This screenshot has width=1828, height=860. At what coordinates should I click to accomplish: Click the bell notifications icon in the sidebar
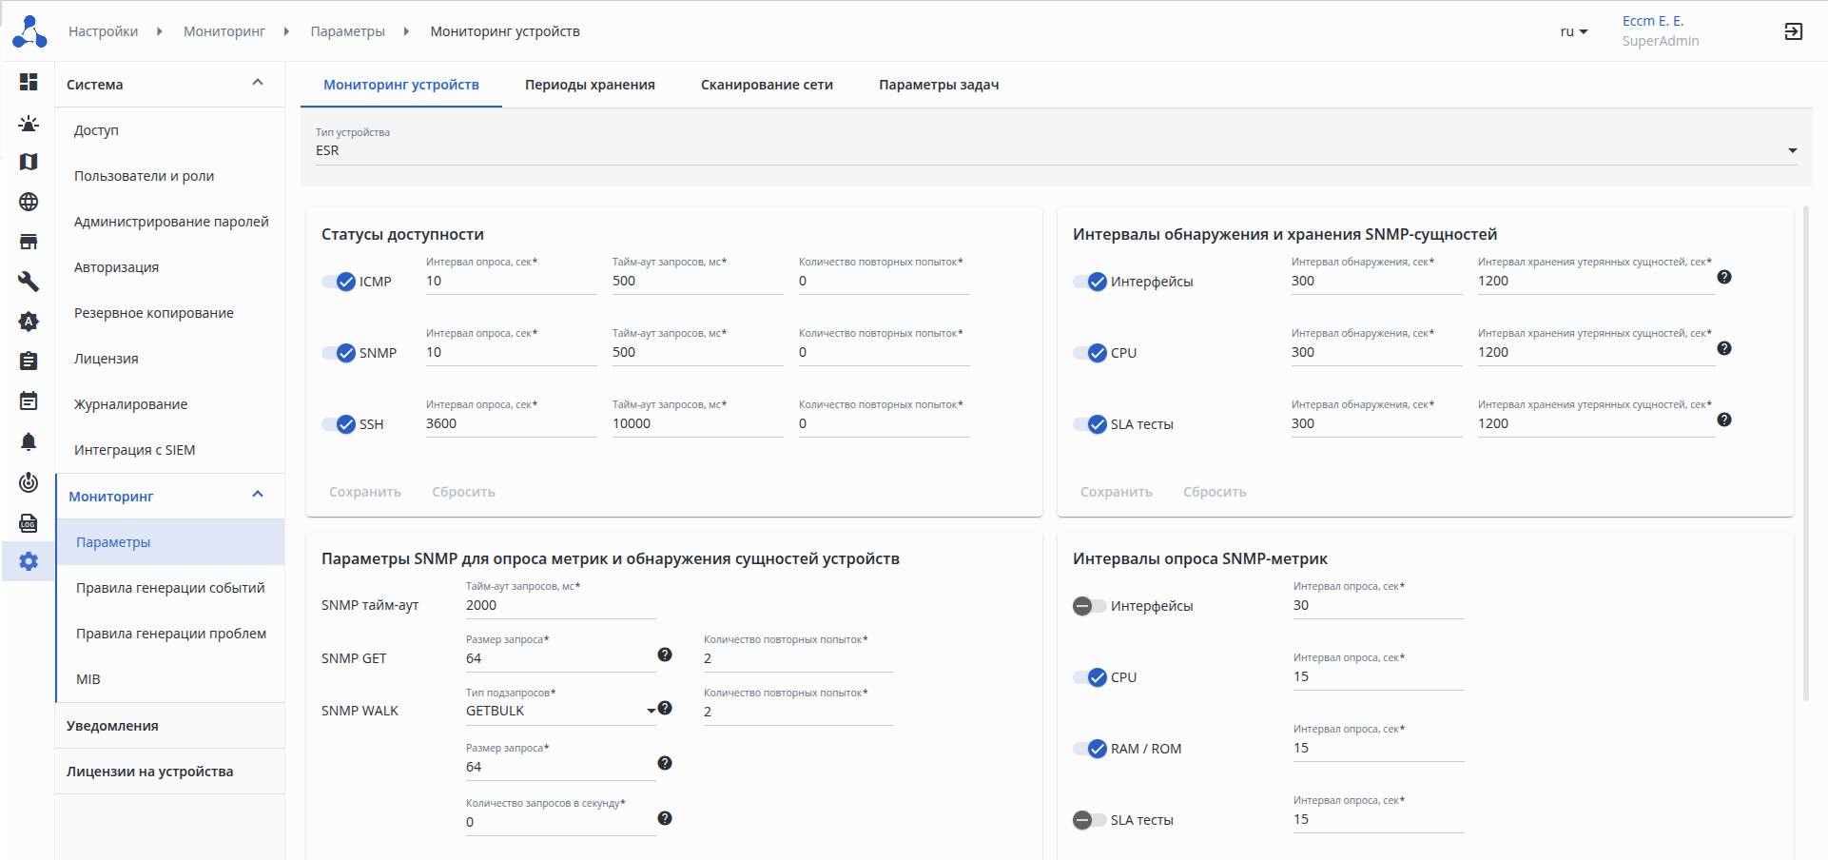coord(29,441)
